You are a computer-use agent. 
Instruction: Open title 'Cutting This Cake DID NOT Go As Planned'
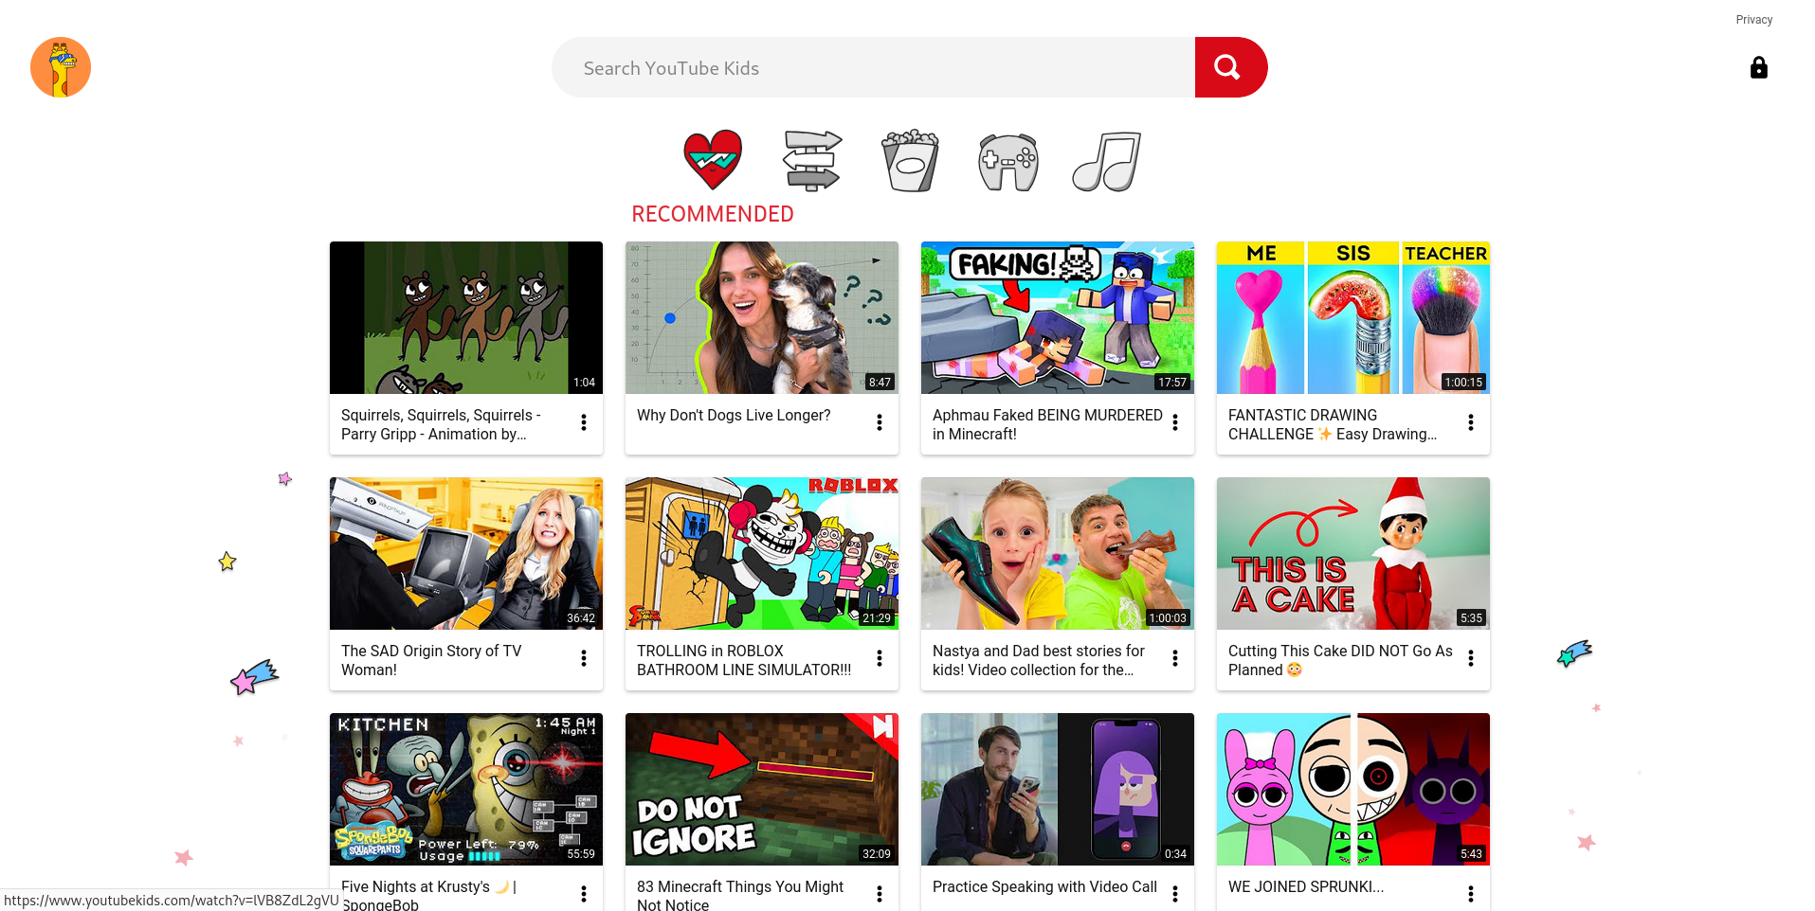(1340, 660)
